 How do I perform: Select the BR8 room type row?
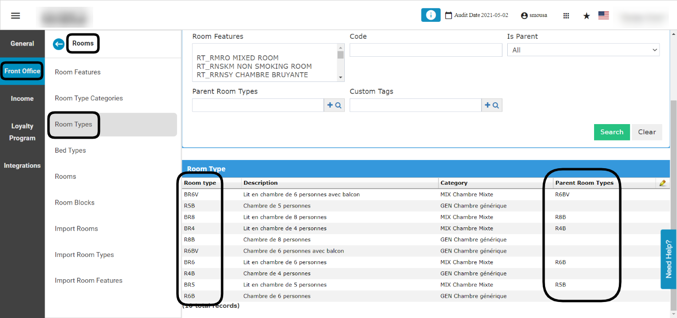pyautogui.click(x=426, y=217)
